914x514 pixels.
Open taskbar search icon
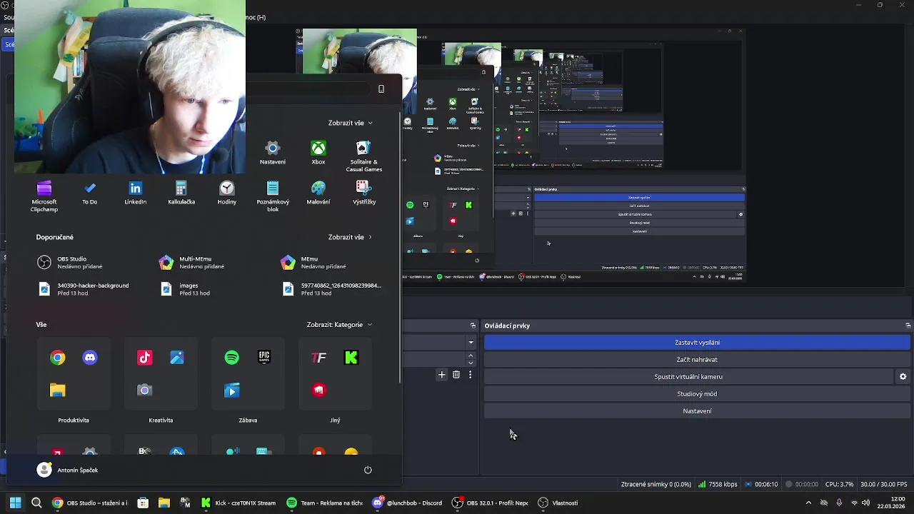[x=36, y=503]
